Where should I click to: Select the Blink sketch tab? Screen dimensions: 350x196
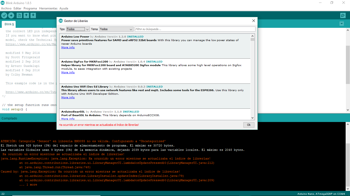[9, 24]
